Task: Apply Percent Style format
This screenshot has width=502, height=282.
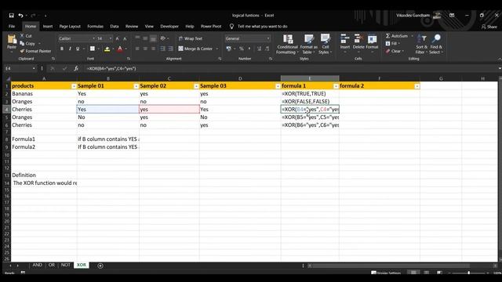Action: coord(242,49)
